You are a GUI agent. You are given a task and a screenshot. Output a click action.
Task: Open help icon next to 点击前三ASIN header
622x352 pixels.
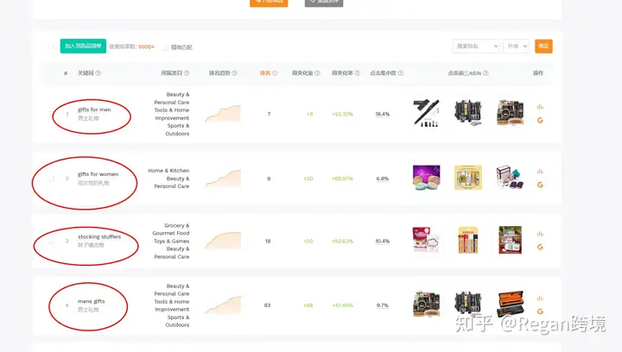(x=486, y=72)
